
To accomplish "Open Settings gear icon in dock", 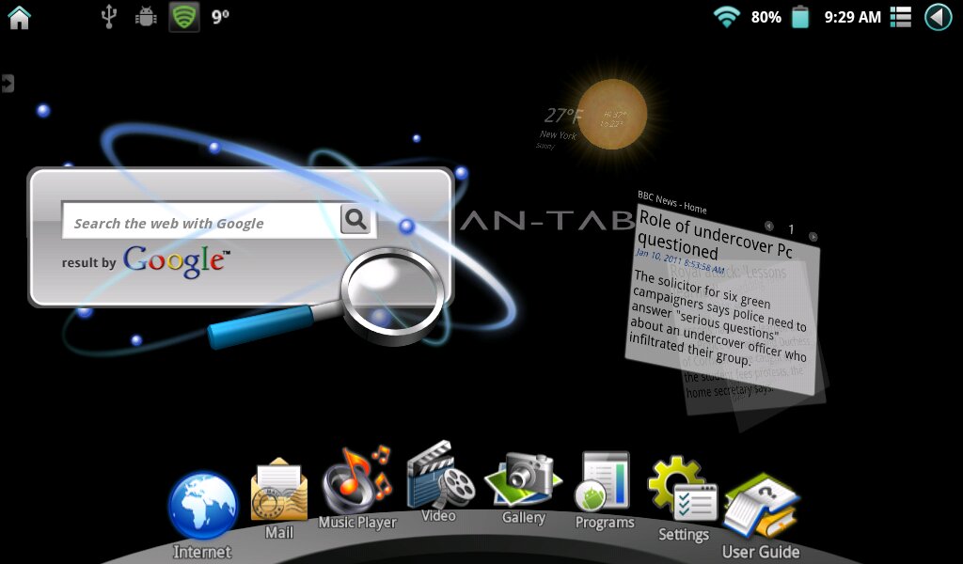I will (x=683, y=491).
